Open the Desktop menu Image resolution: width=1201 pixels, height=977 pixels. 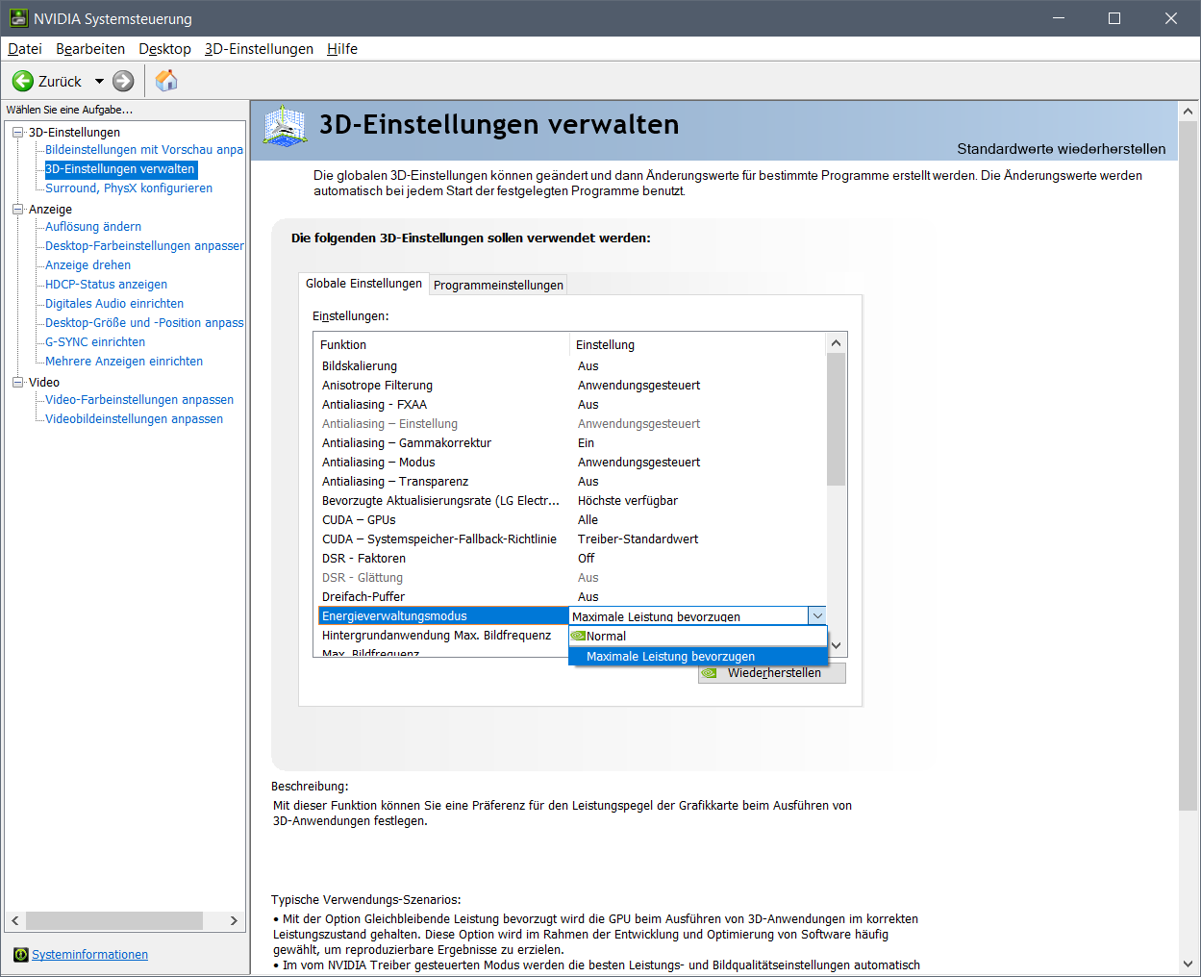point(164,49)
